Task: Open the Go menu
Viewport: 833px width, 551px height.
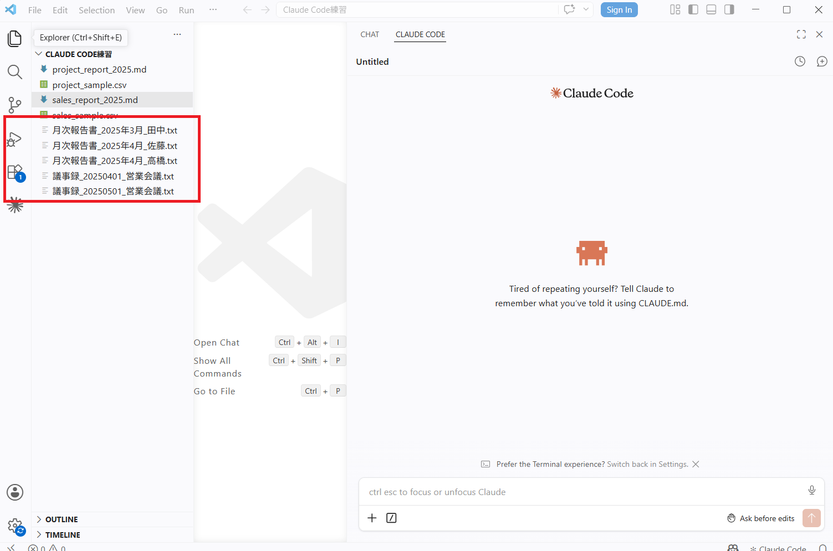Action: (162, 10)
